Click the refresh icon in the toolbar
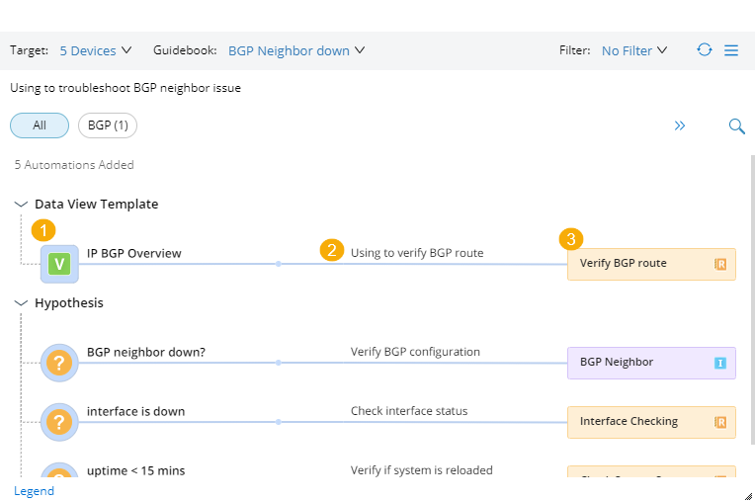The width and height of the screenshot is (755, 501). 704,49
